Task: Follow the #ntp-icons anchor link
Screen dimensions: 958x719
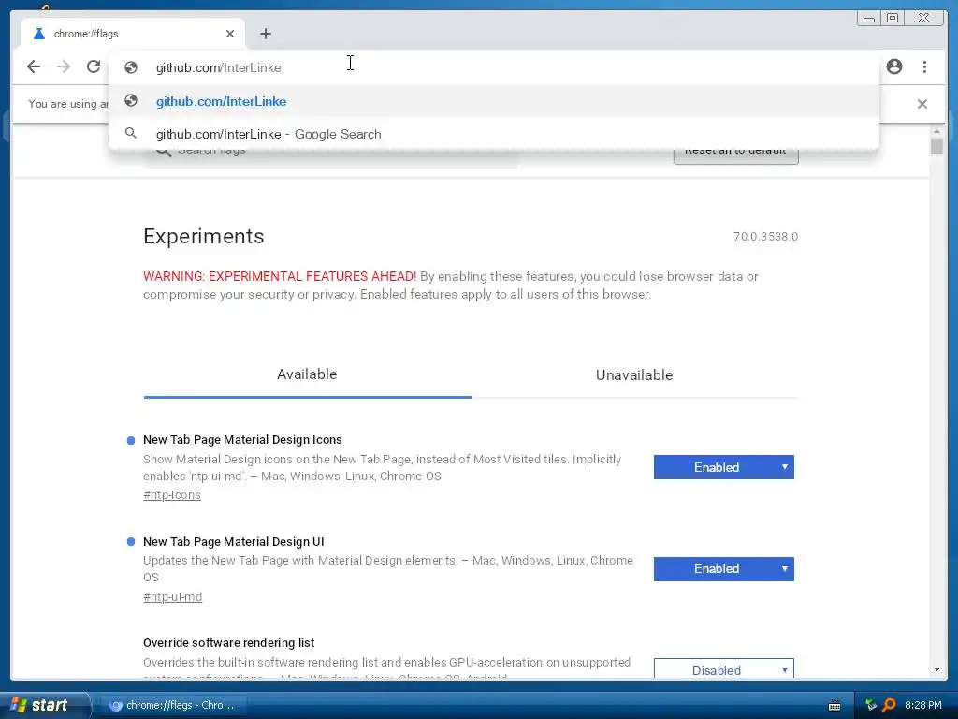Action: 172,494
